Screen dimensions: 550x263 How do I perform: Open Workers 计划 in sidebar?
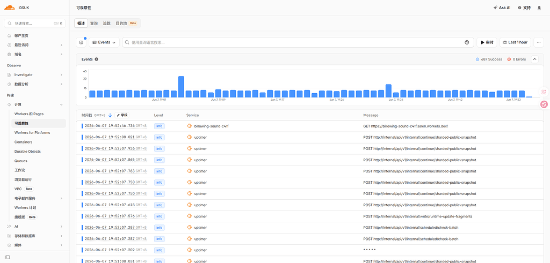coord(25,208)
